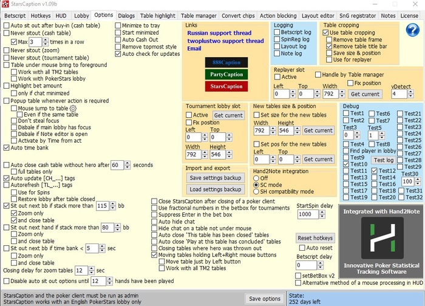Click the Closing delay for zoom tables spinner
This screenshot has height=306, width=425.
pyautogui.click(x=91, y=271)
